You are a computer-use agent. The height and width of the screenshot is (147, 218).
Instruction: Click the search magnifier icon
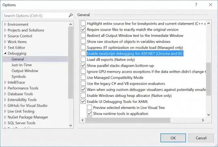point(71,15)
